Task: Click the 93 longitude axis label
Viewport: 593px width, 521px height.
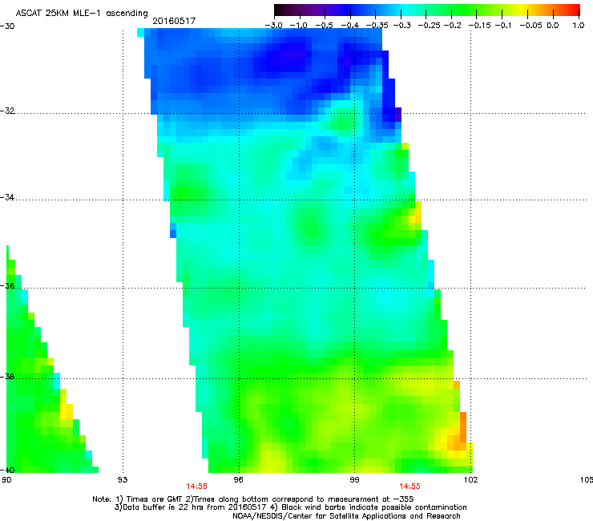Action: [x=123, y=480]
